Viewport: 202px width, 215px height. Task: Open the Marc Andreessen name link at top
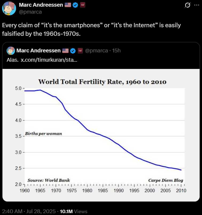[41, 5]
